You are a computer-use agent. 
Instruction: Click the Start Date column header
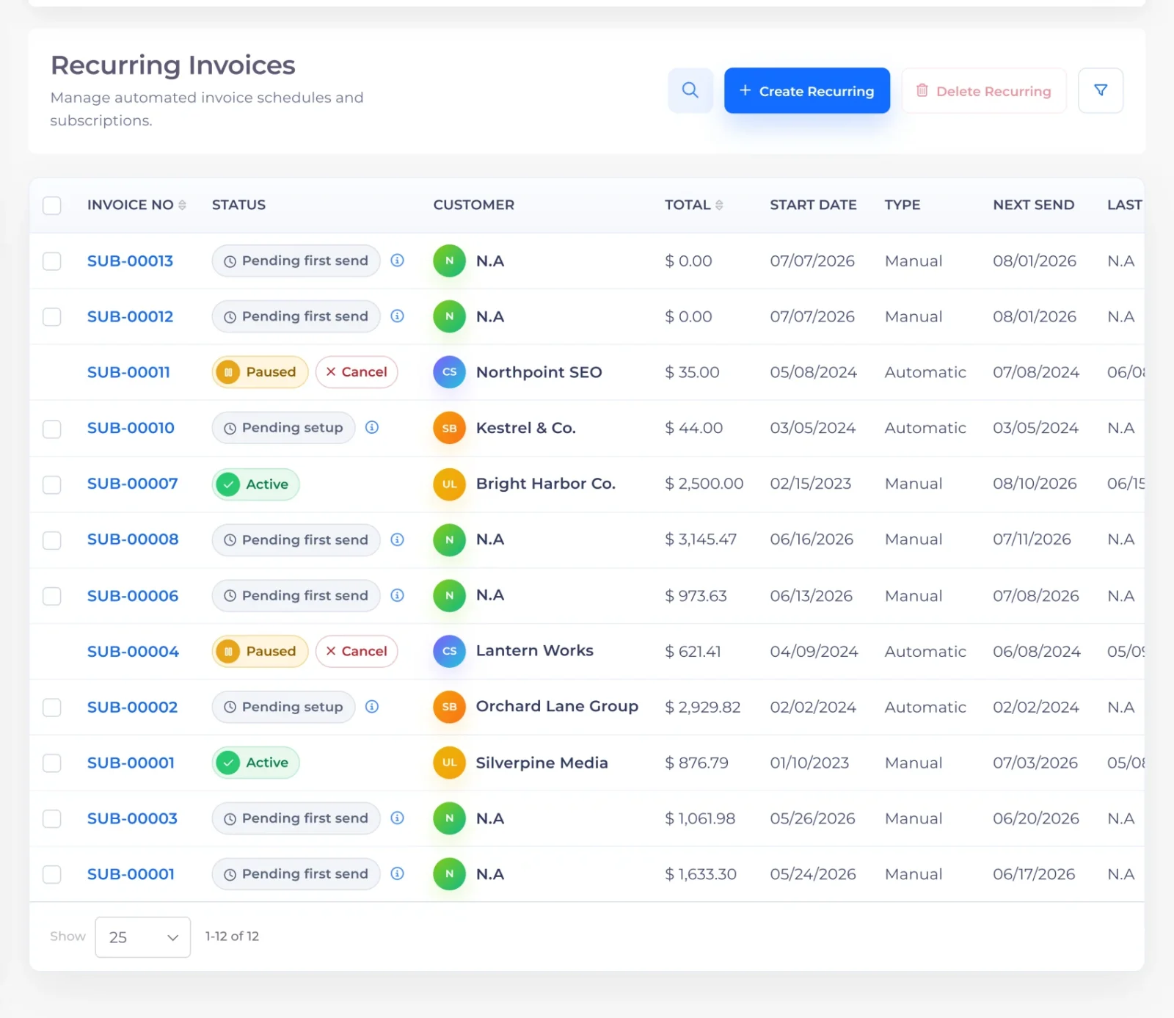(x=813, y=205)
